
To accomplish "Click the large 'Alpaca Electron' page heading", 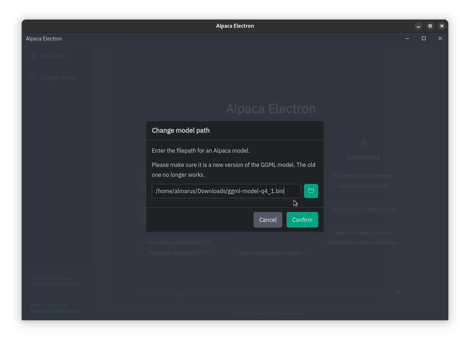I will [271, 109].
